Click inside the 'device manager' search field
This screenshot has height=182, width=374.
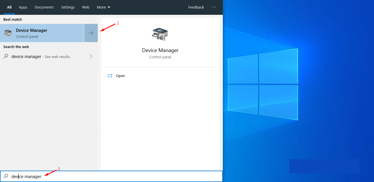114,176
